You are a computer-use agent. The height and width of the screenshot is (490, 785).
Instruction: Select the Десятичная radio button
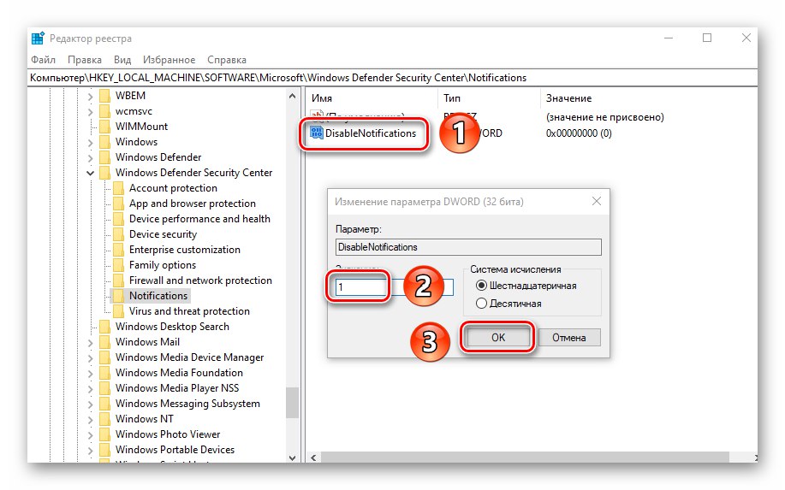pos(481,304)
